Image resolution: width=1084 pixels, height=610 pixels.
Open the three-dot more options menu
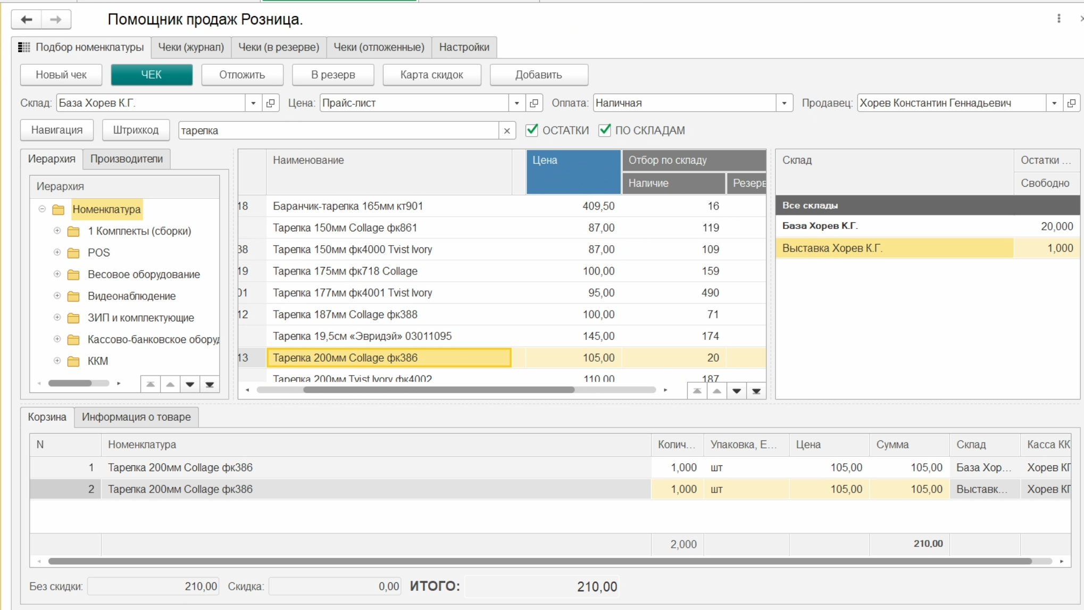coord(1059,19)
